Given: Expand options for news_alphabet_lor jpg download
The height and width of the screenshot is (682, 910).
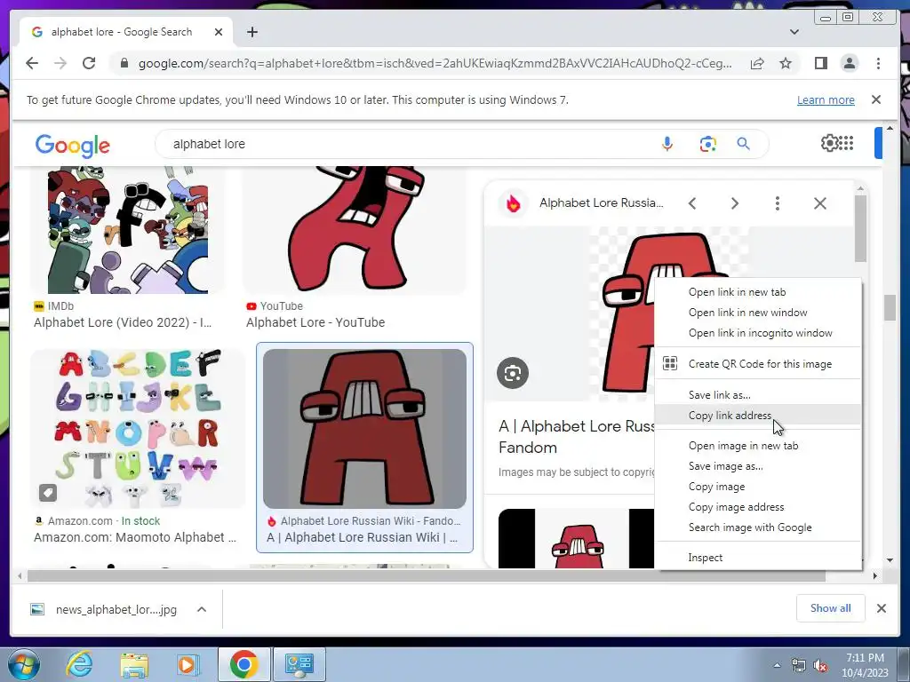Looking at the screenshot, I should (x=202, y=609).
